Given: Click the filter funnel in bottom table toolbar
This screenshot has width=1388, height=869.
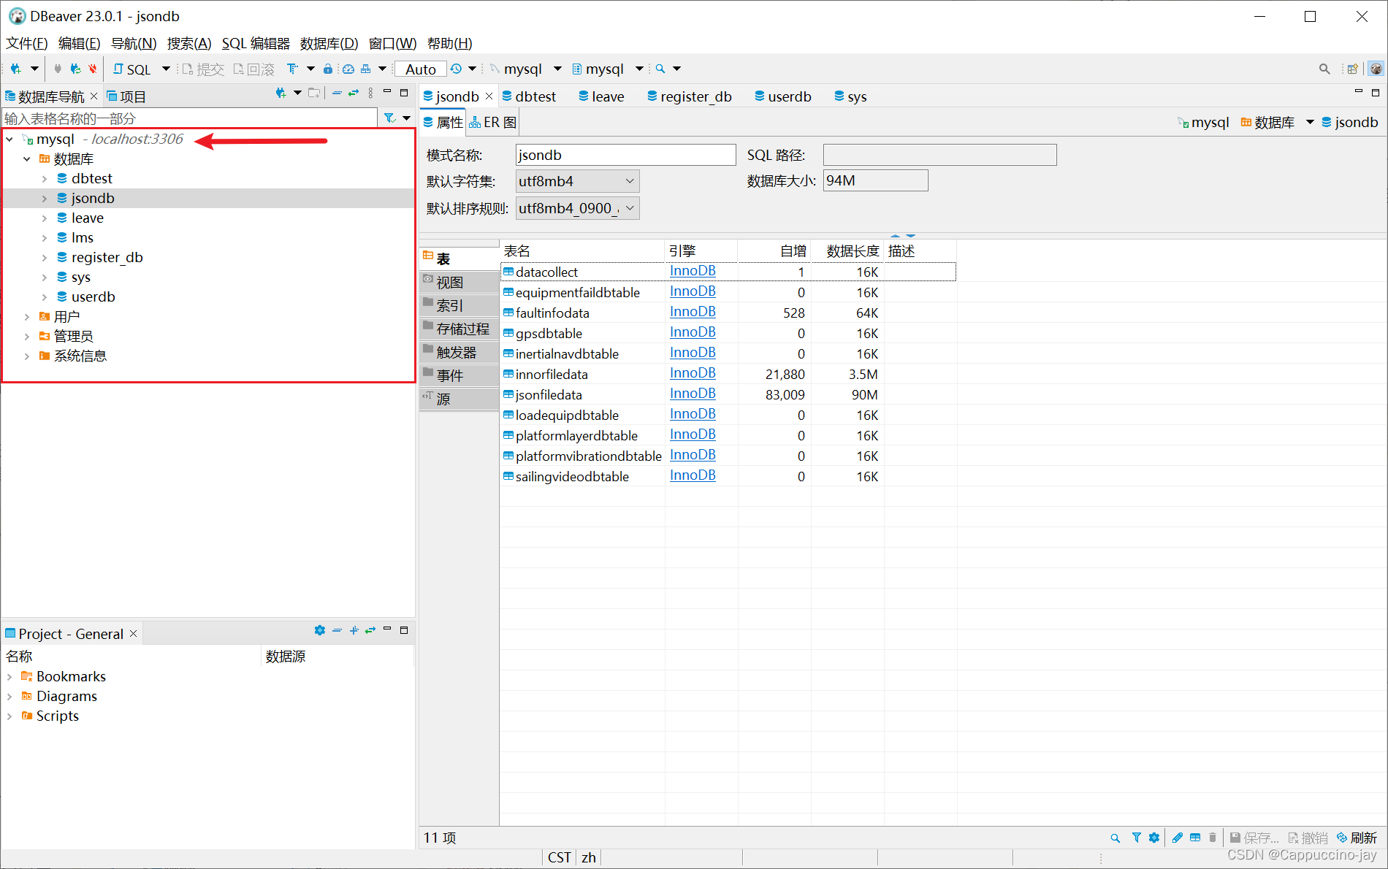Looking at the screenshot, I should [1137, 838].
